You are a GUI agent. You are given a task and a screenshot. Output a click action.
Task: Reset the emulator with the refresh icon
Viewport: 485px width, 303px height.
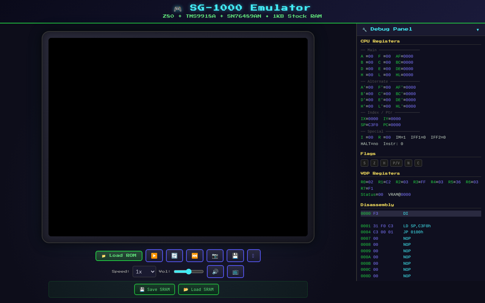[x=174, y=256]
